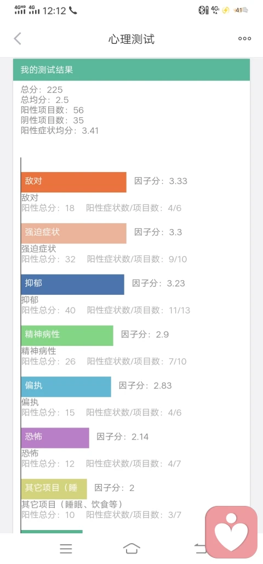Tap the phone call status icon

click(x=73, y=10)
